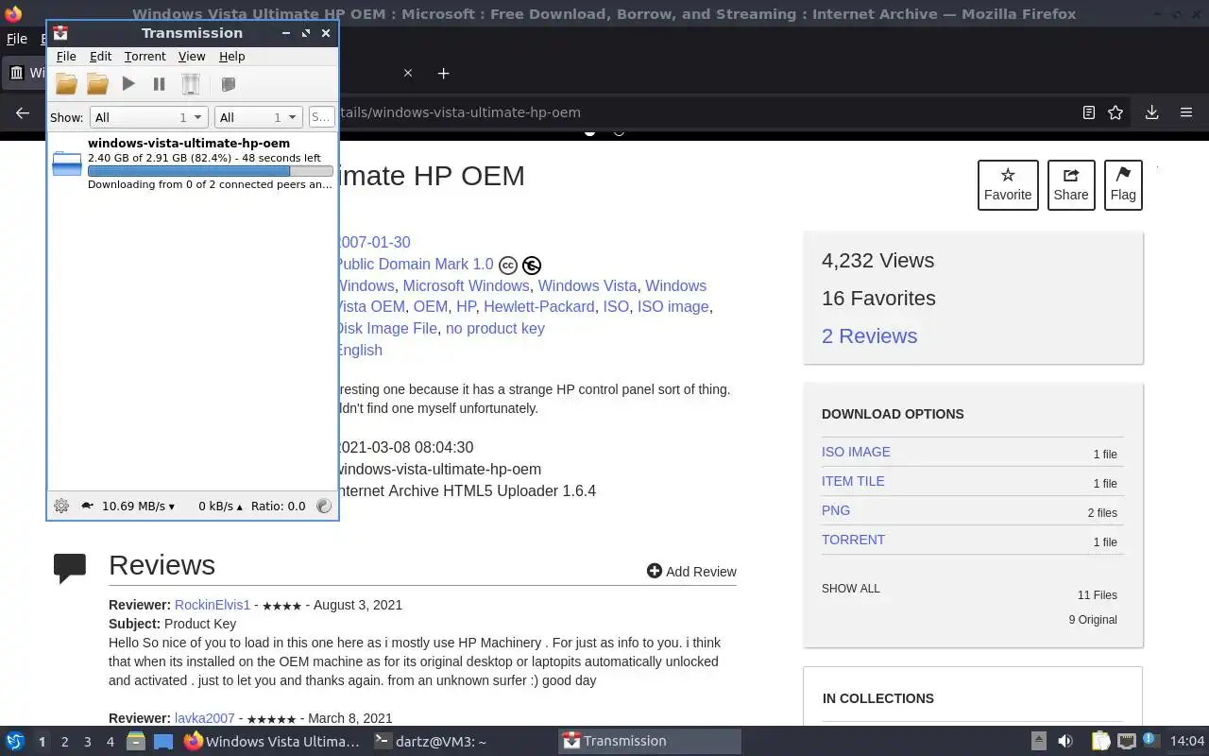
Task: Click the show desktop taskbar icon
Action: point(162,741)
